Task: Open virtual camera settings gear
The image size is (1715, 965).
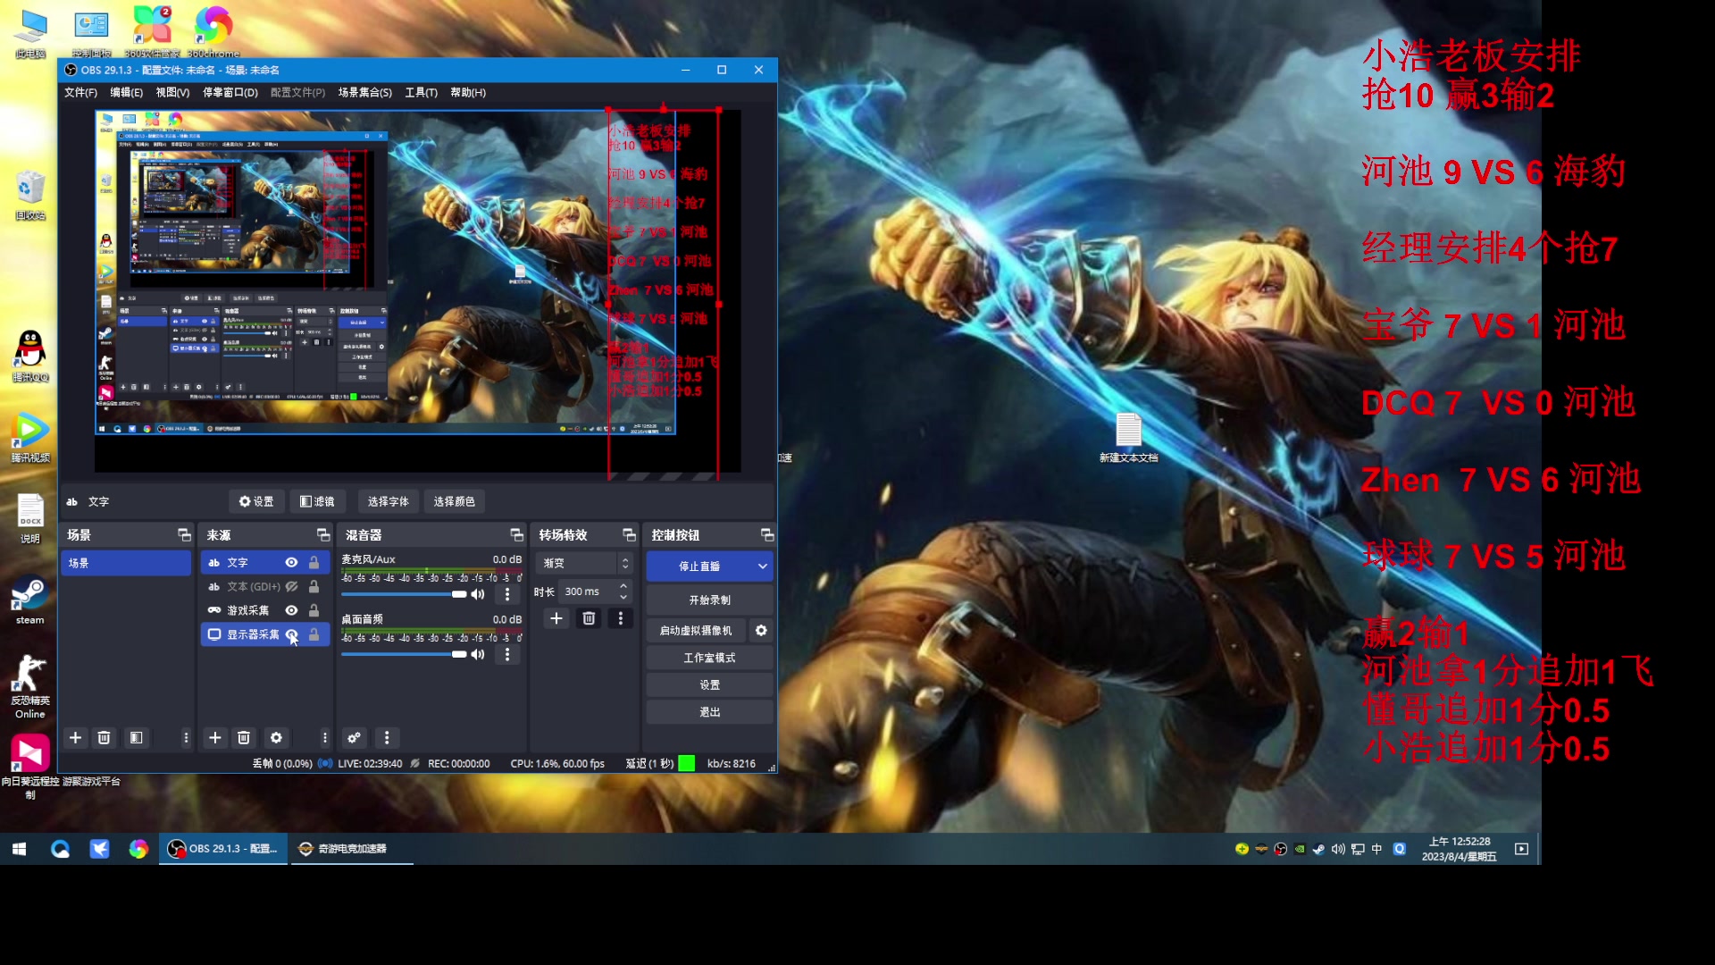Action: pyautogui.click(x=761, y=631)
